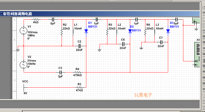The height and width of the screenshot is (112, 205).
Task: Click the "10kHz" frequency label
Action: tap(31, 64)
